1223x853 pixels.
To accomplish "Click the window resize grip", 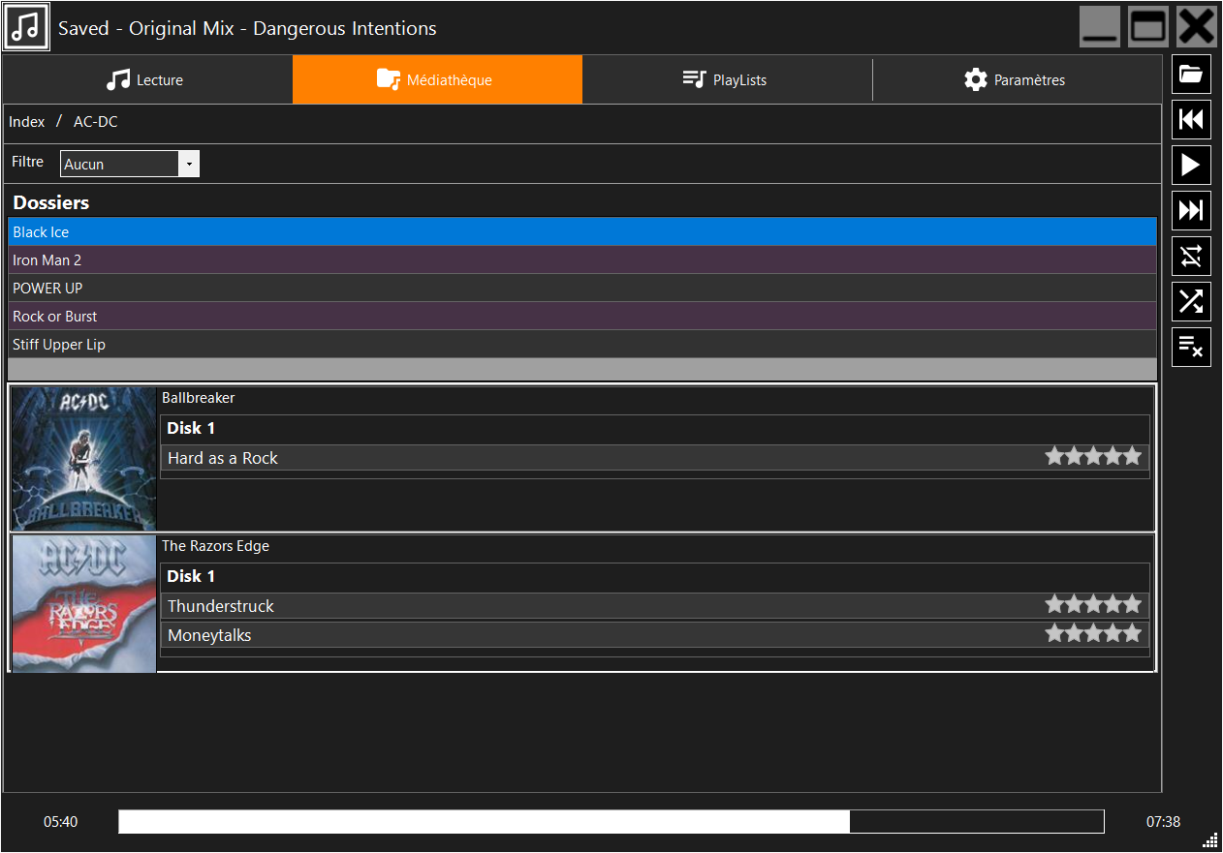I will coord(1210,839).
